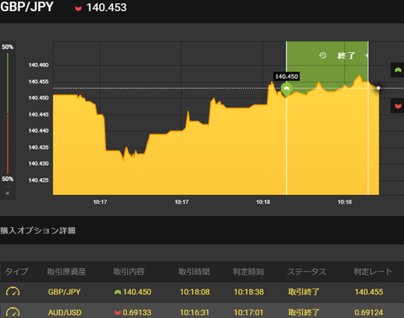The image size is (404, 318).
Task: Click the 終了 label in green zone
Action: 346,56
